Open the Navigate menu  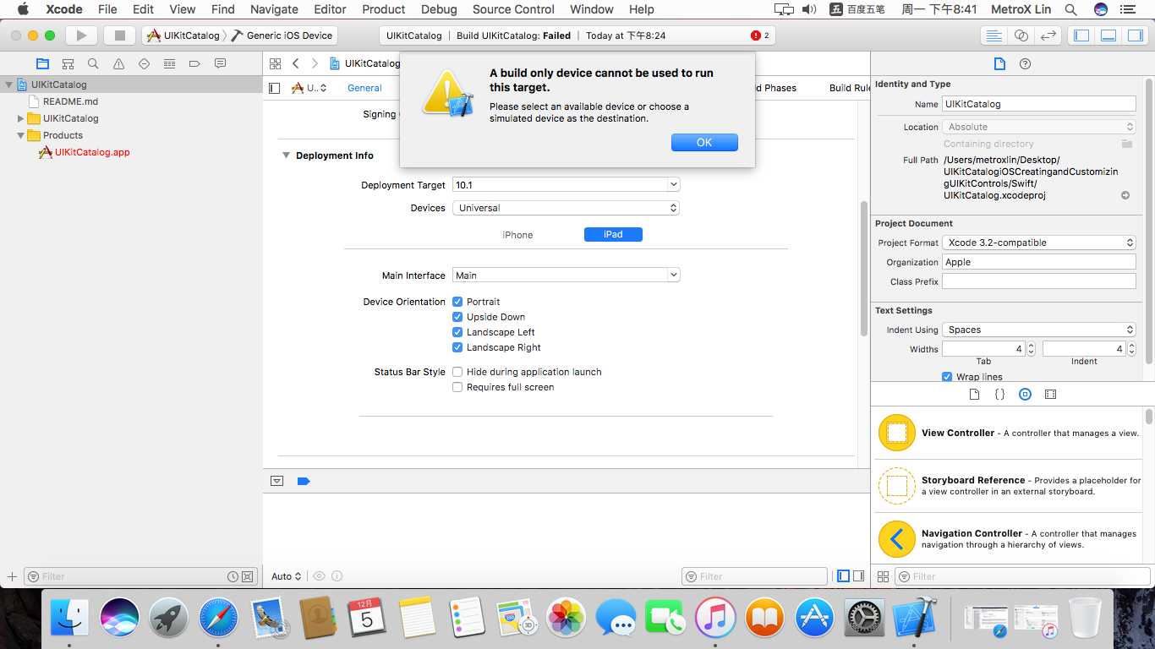tap(274, 9)
